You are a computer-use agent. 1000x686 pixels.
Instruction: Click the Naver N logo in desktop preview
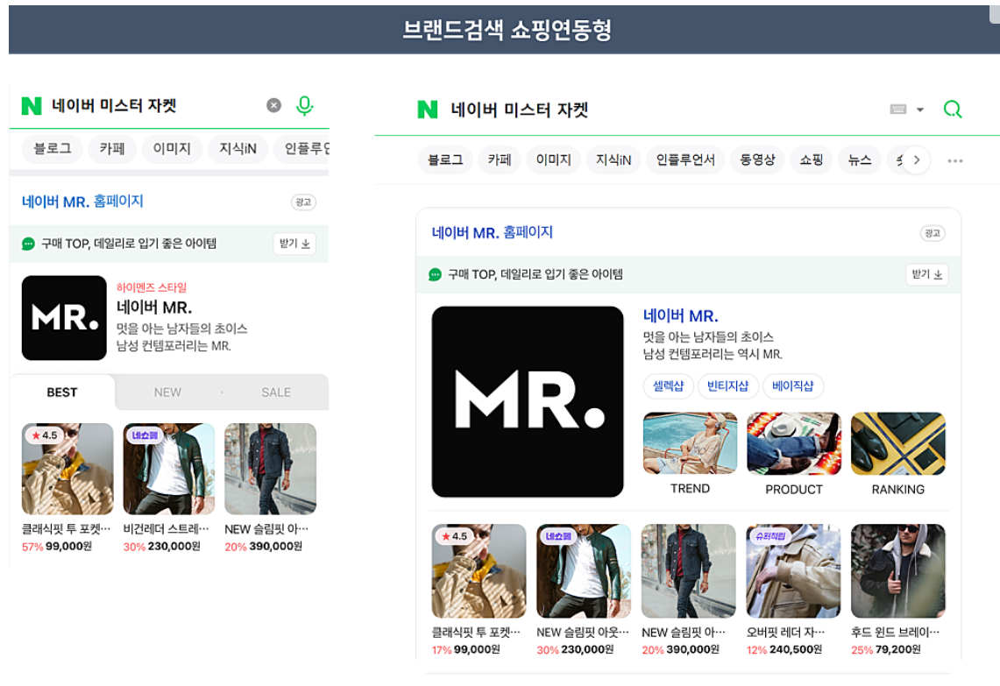(428, 110)
